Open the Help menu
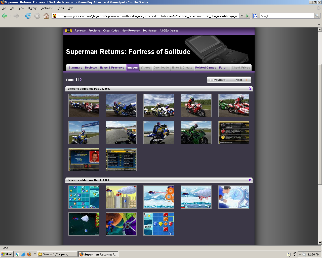 click(70, 8)
